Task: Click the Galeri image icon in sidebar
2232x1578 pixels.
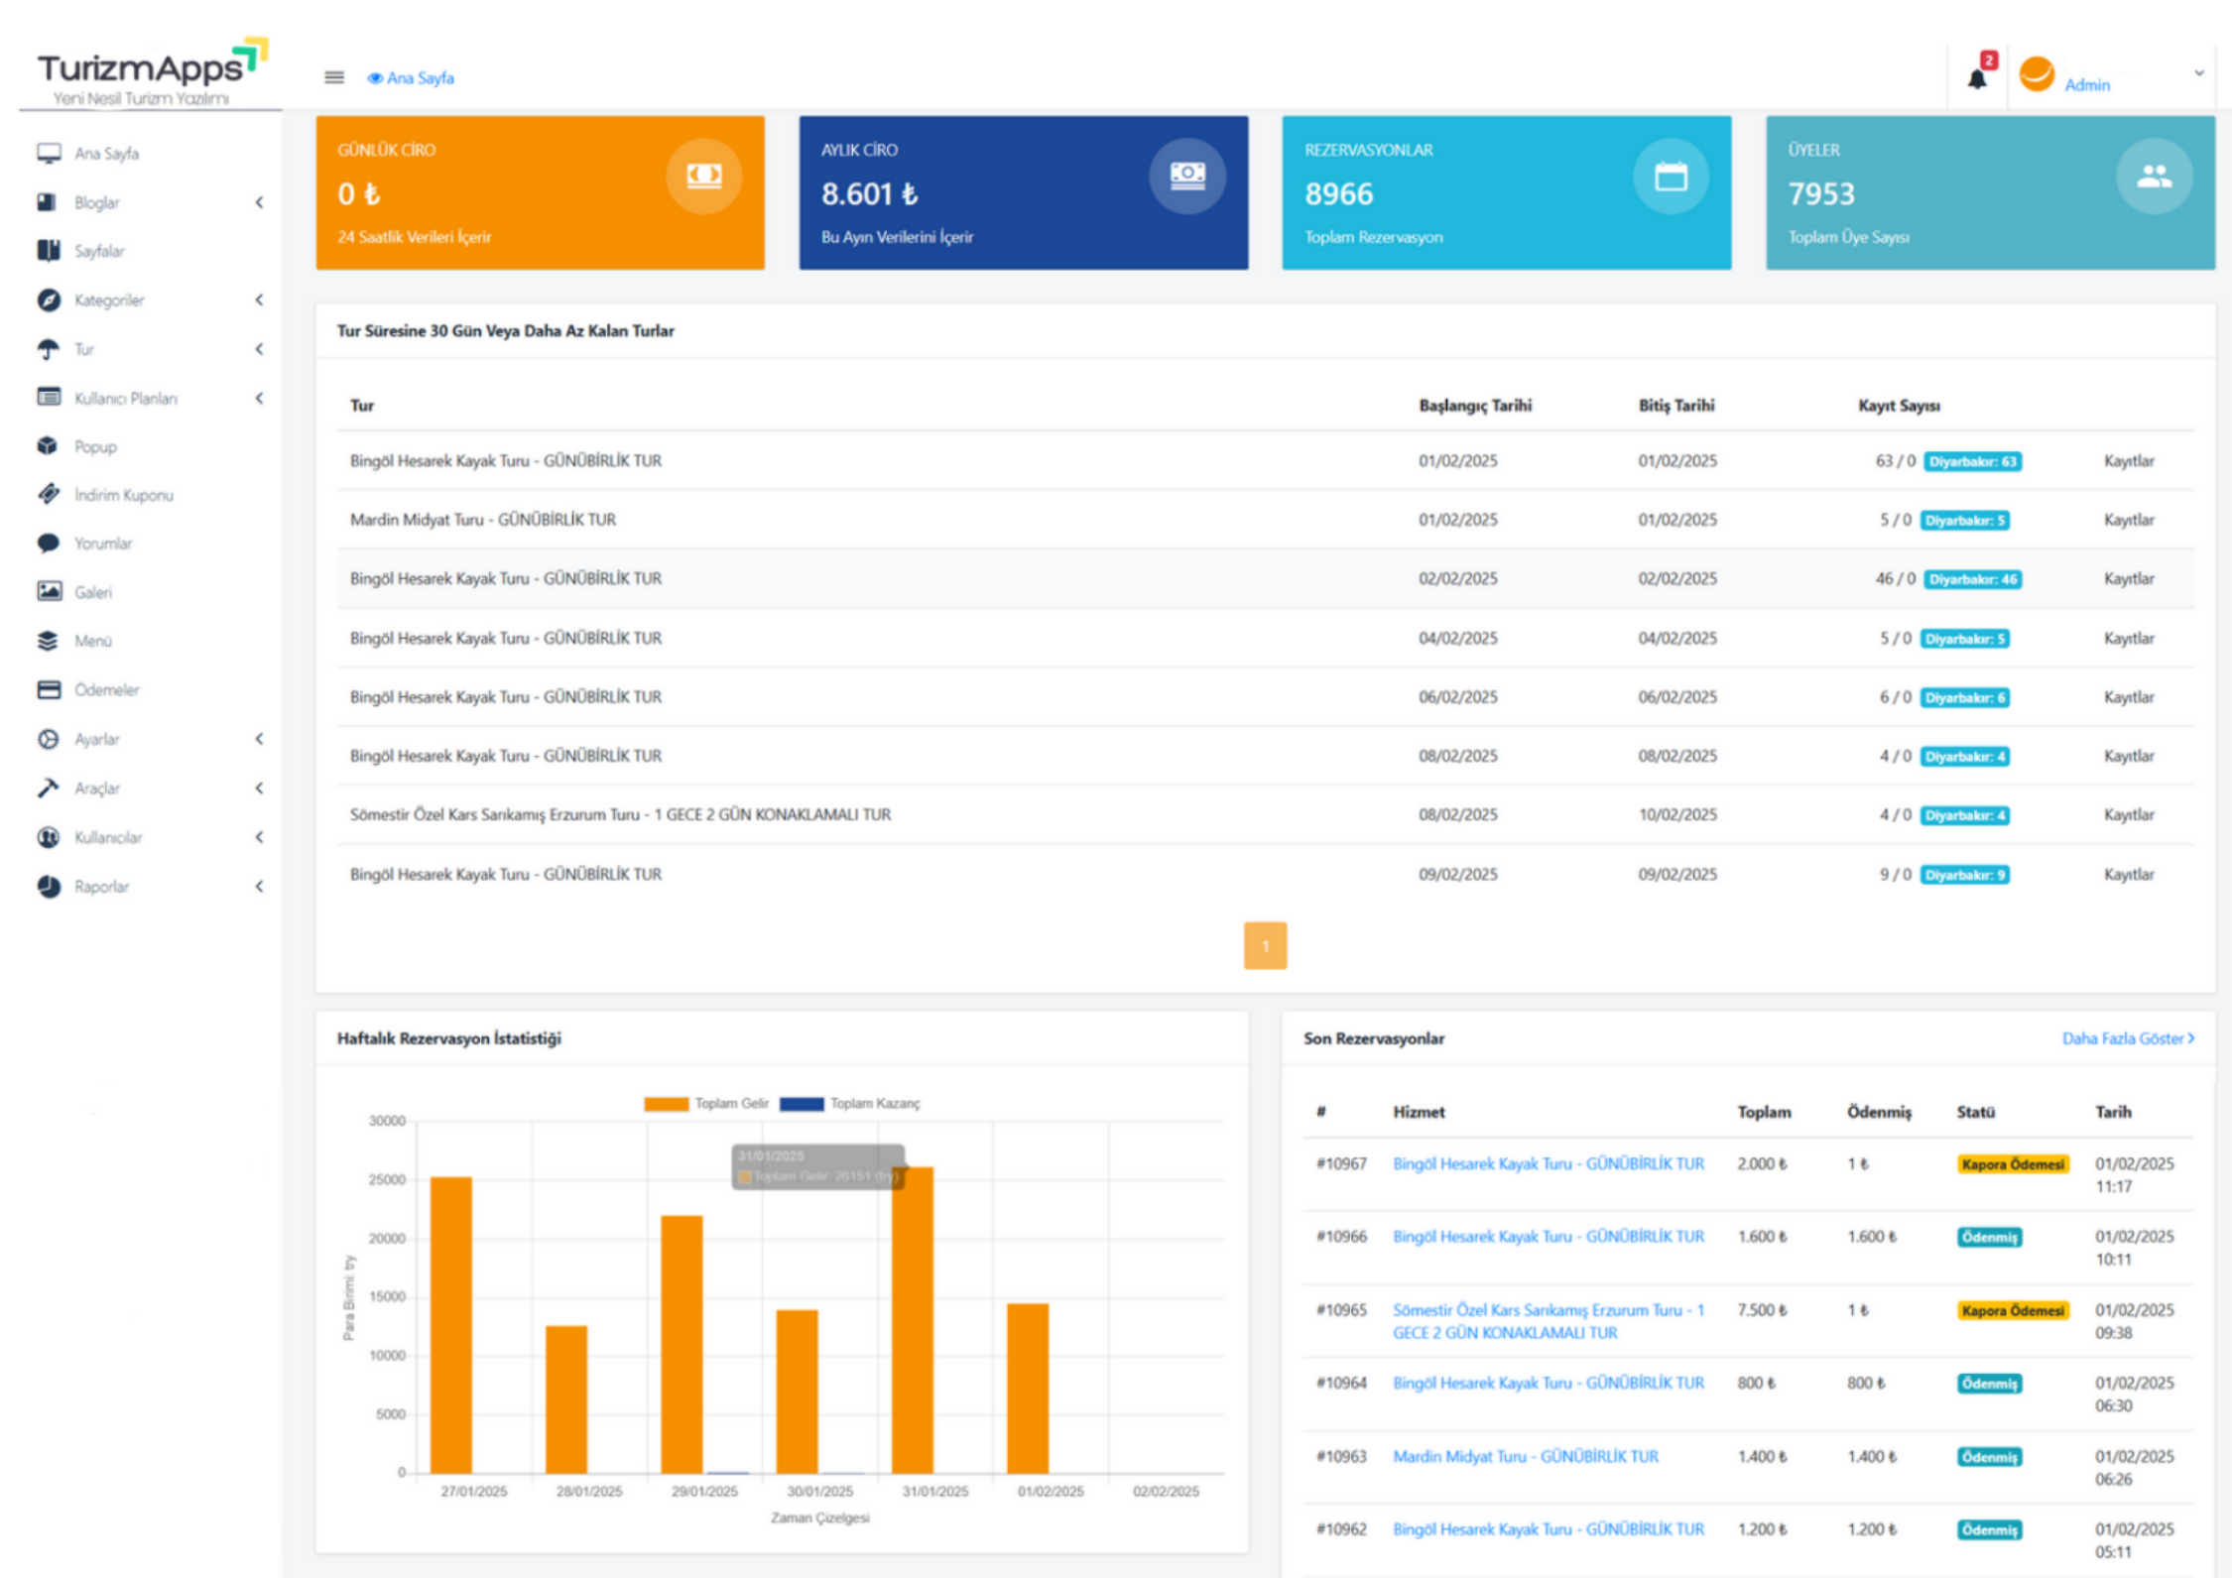Action: [49, 592]
